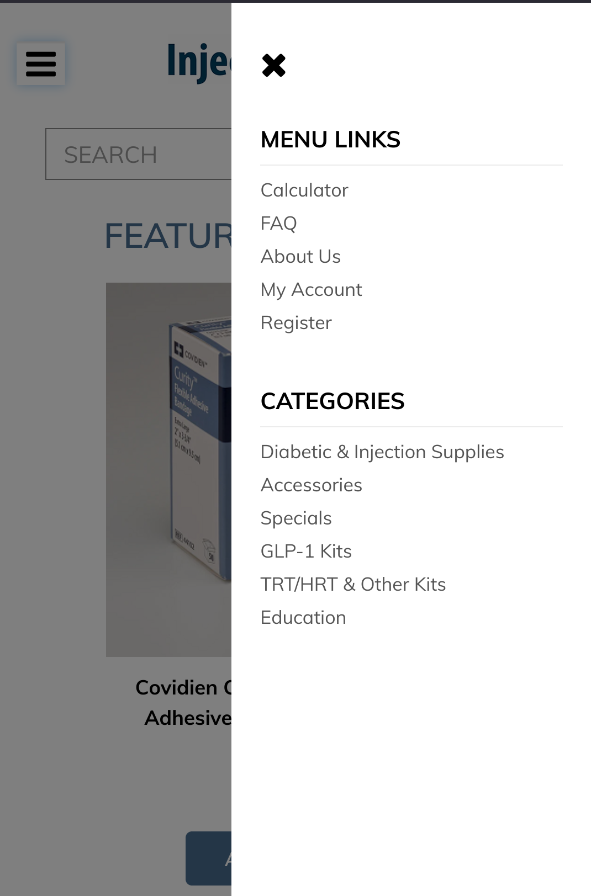Open the About Us link
The width and height of the screenshot is (591, 896).
coord(300,257)
